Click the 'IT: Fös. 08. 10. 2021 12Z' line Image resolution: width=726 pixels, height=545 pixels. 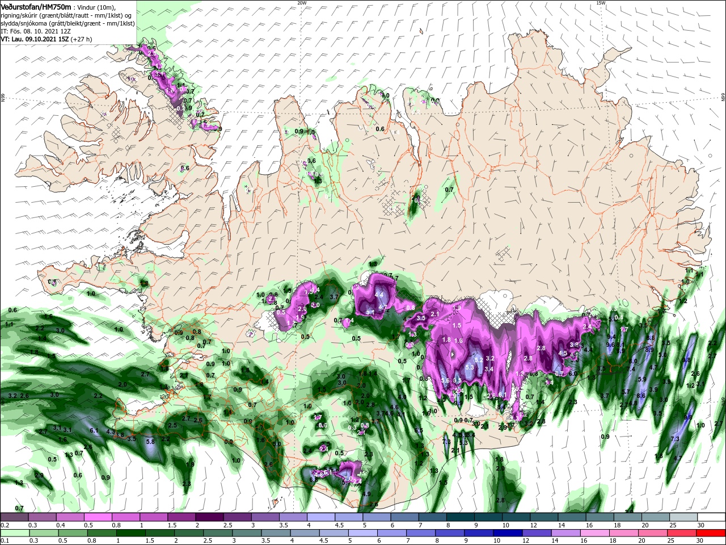(x=35, y=31)
